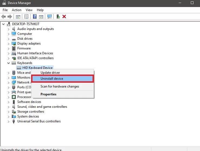Click the Firmware chip icon
This screenshot has width=200, height=151.
[14, 48]
